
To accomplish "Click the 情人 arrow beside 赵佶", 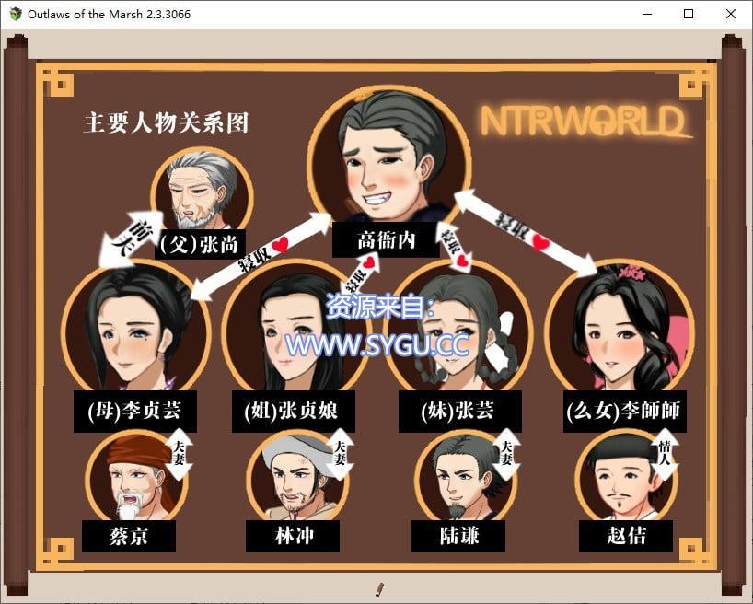I will point(665,454).
